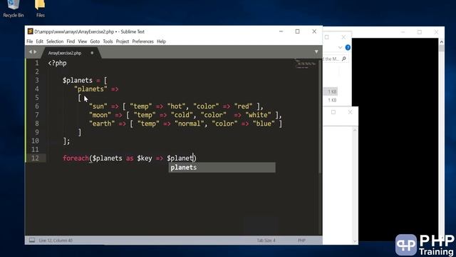The height and width of the screenshot is (257, 456).
Task: Open the View menu
Action: [x=83, y=41]
